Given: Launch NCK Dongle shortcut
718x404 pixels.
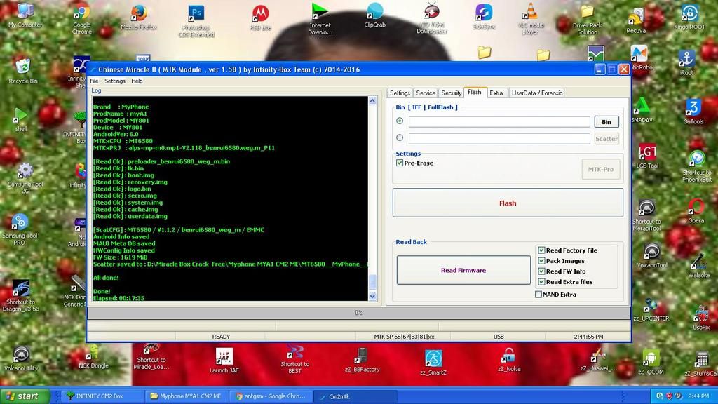Looking at the screenshot, I should tap(93, 357).
